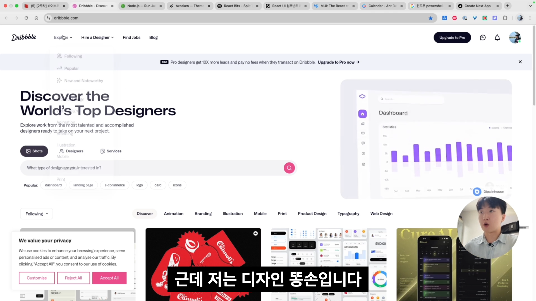The width and height of the screenshot is (536, 301).
Task: Switch search mode to Services
Action: [x=111, y=151]
